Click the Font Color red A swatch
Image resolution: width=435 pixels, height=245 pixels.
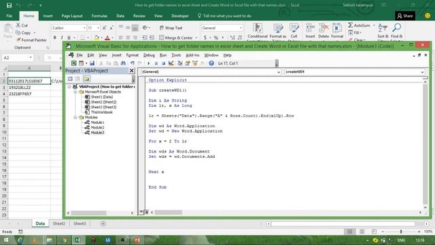click(107, 37)
